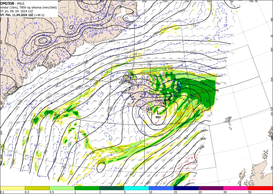Click the '15W' longitude label
The image size is (273, 194).
click(x=165, y=1)
